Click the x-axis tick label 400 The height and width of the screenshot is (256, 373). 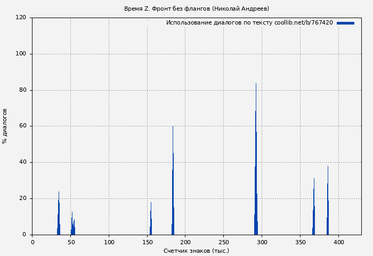338,242
